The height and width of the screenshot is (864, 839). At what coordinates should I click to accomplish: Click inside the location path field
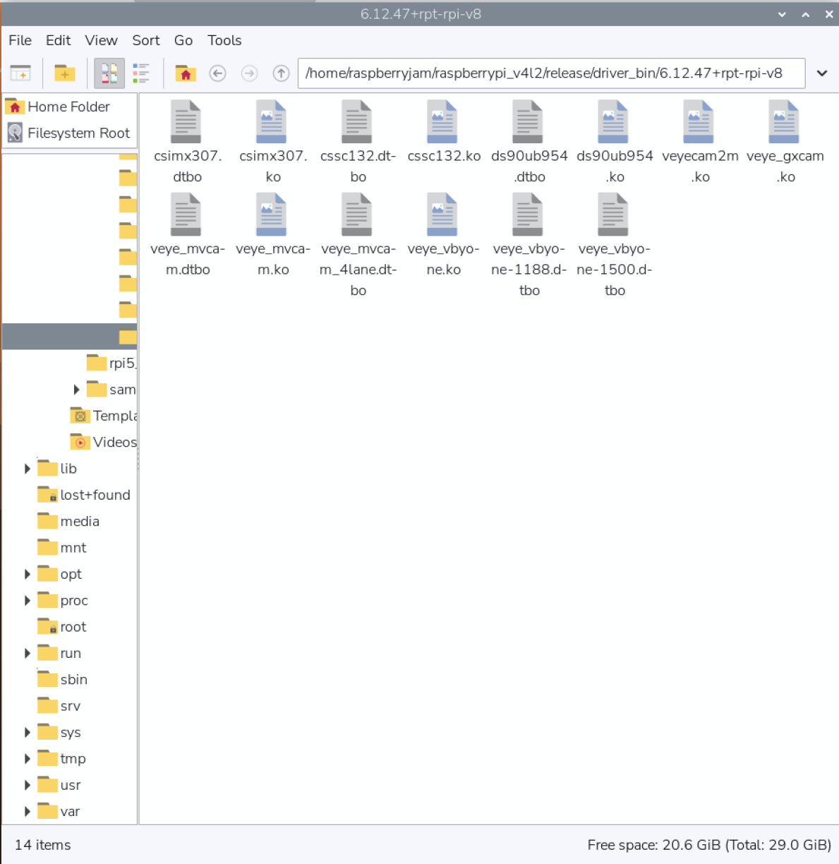point(550,73)
